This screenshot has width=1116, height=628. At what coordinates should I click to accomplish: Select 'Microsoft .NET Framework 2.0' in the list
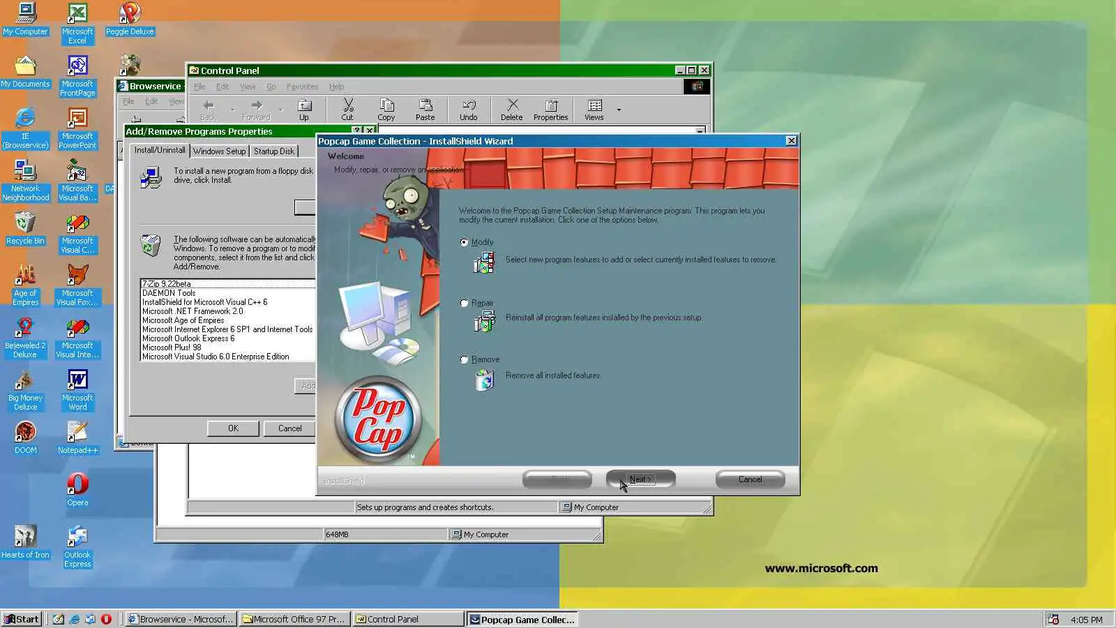228,311
